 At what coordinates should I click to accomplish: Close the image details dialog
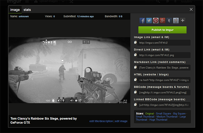point(191,9)
